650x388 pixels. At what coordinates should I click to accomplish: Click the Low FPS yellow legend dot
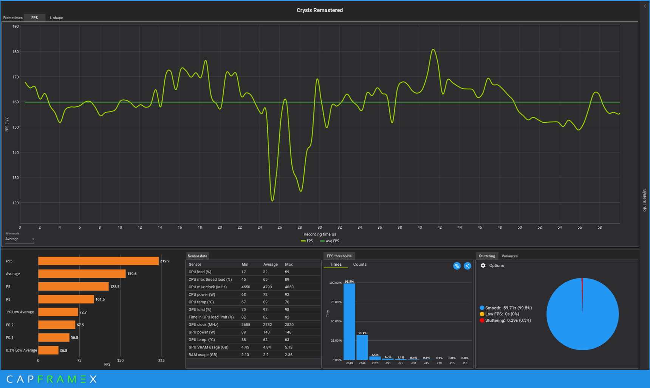point(482,314)
